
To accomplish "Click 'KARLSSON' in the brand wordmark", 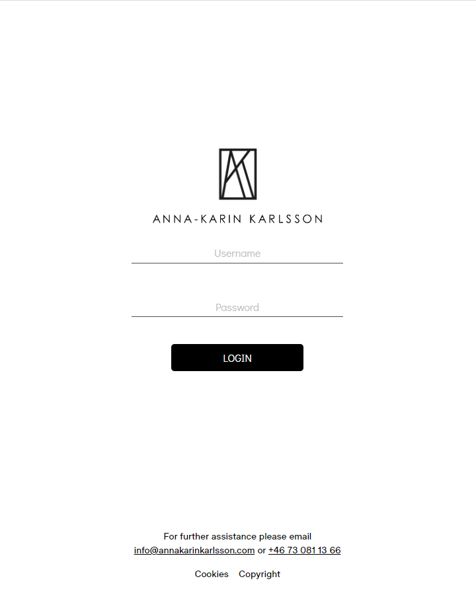I will [285, 219].
